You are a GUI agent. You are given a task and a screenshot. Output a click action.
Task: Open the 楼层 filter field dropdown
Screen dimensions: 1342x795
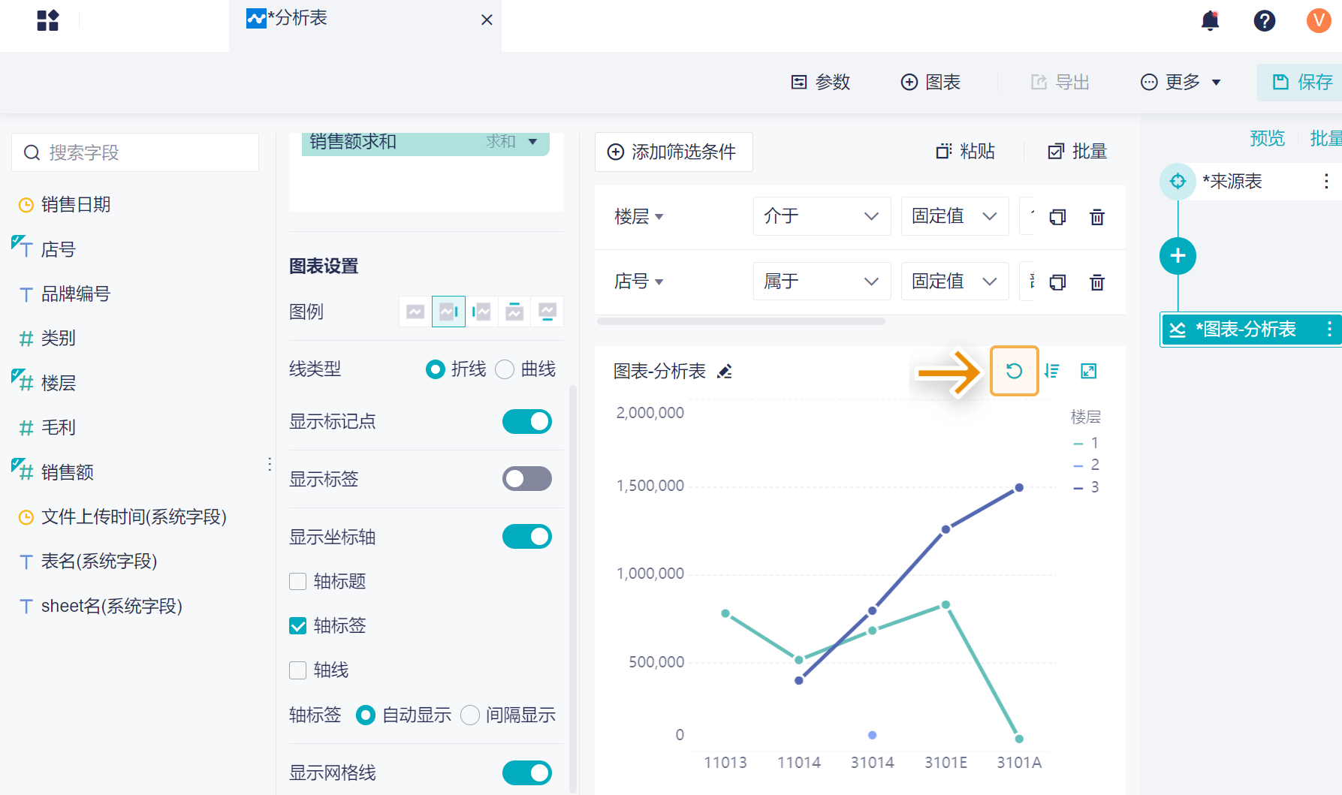pos(639,217)
